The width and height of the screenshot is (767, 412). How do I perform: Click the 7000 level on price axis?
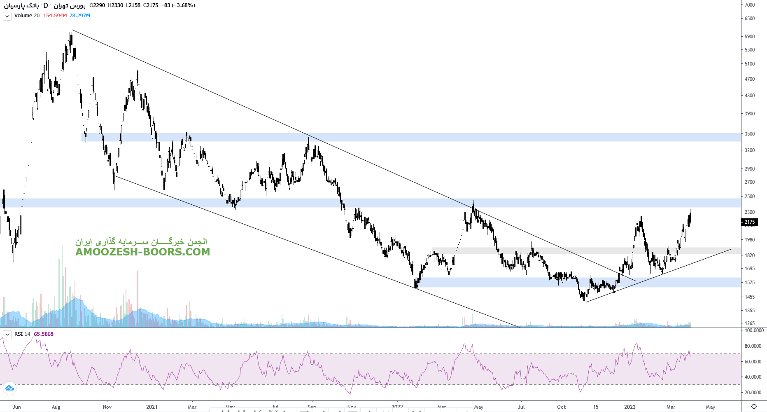click(750, 5)
